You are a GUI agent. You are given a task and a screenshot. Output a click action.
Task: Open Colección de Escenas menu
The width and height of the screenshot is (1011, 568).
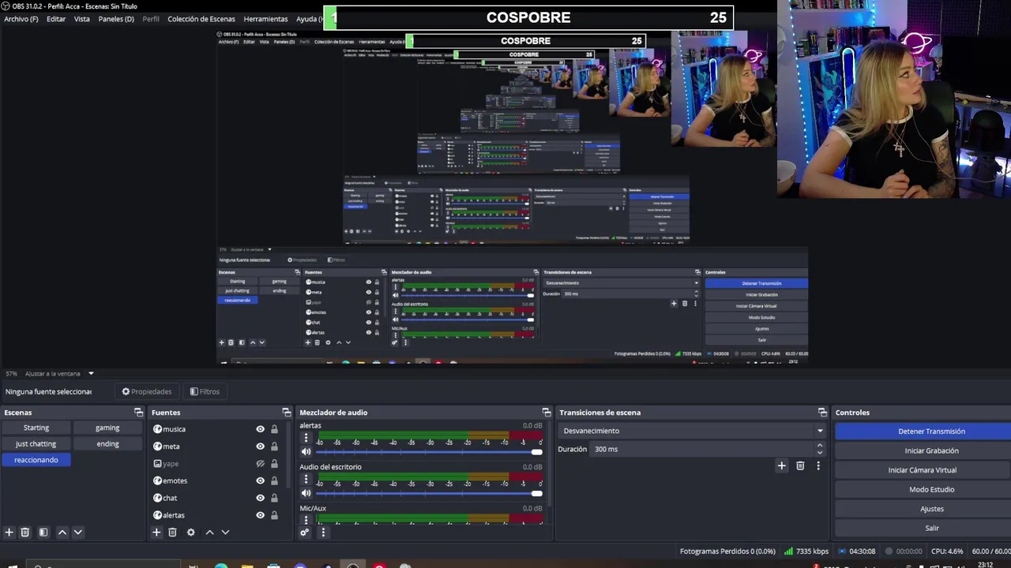pos(201,19)
